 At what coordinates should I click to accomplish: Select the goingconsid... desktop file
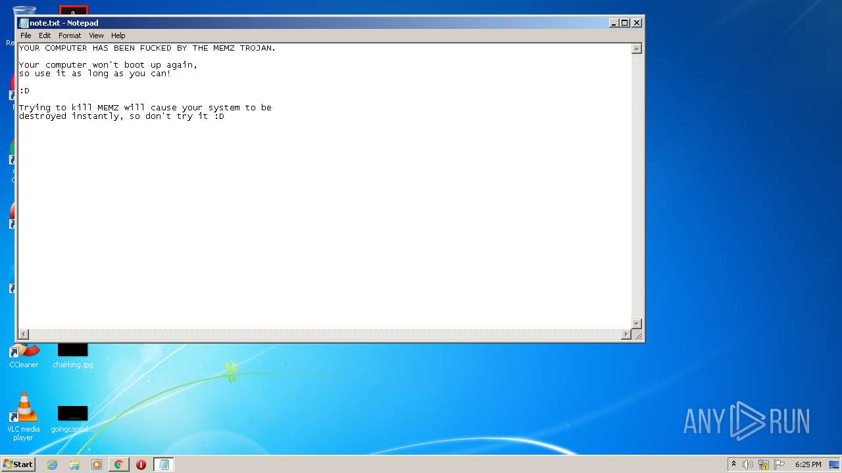tap(72, 418)
